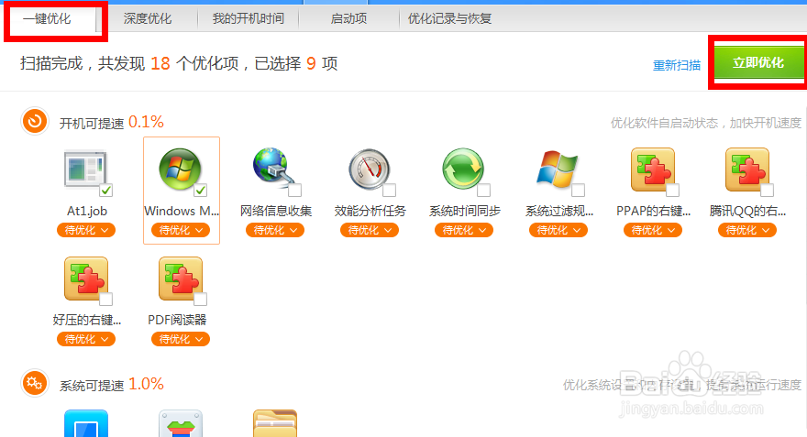Click the green 立即优化 button
Viewport: 807px width, 437px height.
tap(758, 62)
